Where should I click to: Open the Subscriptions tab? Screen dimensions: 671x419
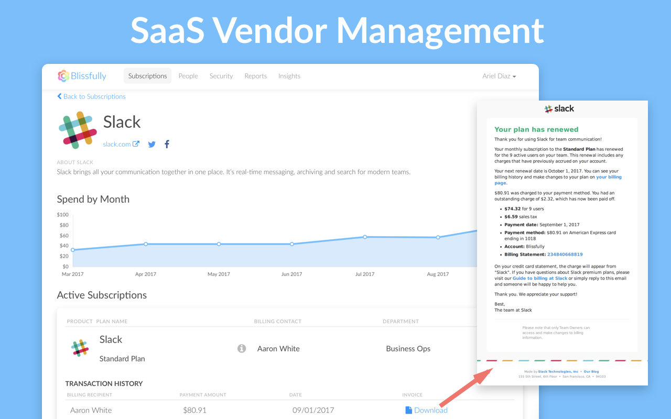coord(148,76)
